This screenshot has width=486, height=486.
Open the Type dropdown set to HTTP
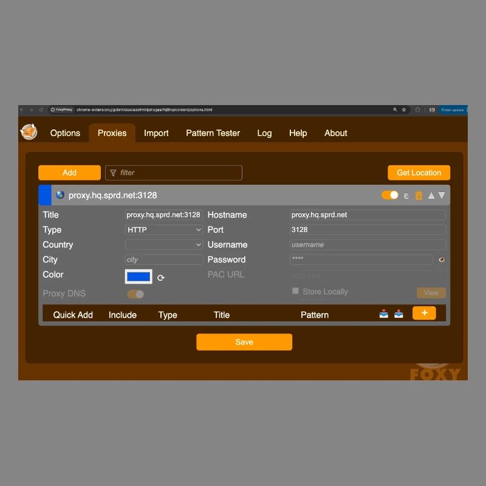tap(164, 230)
